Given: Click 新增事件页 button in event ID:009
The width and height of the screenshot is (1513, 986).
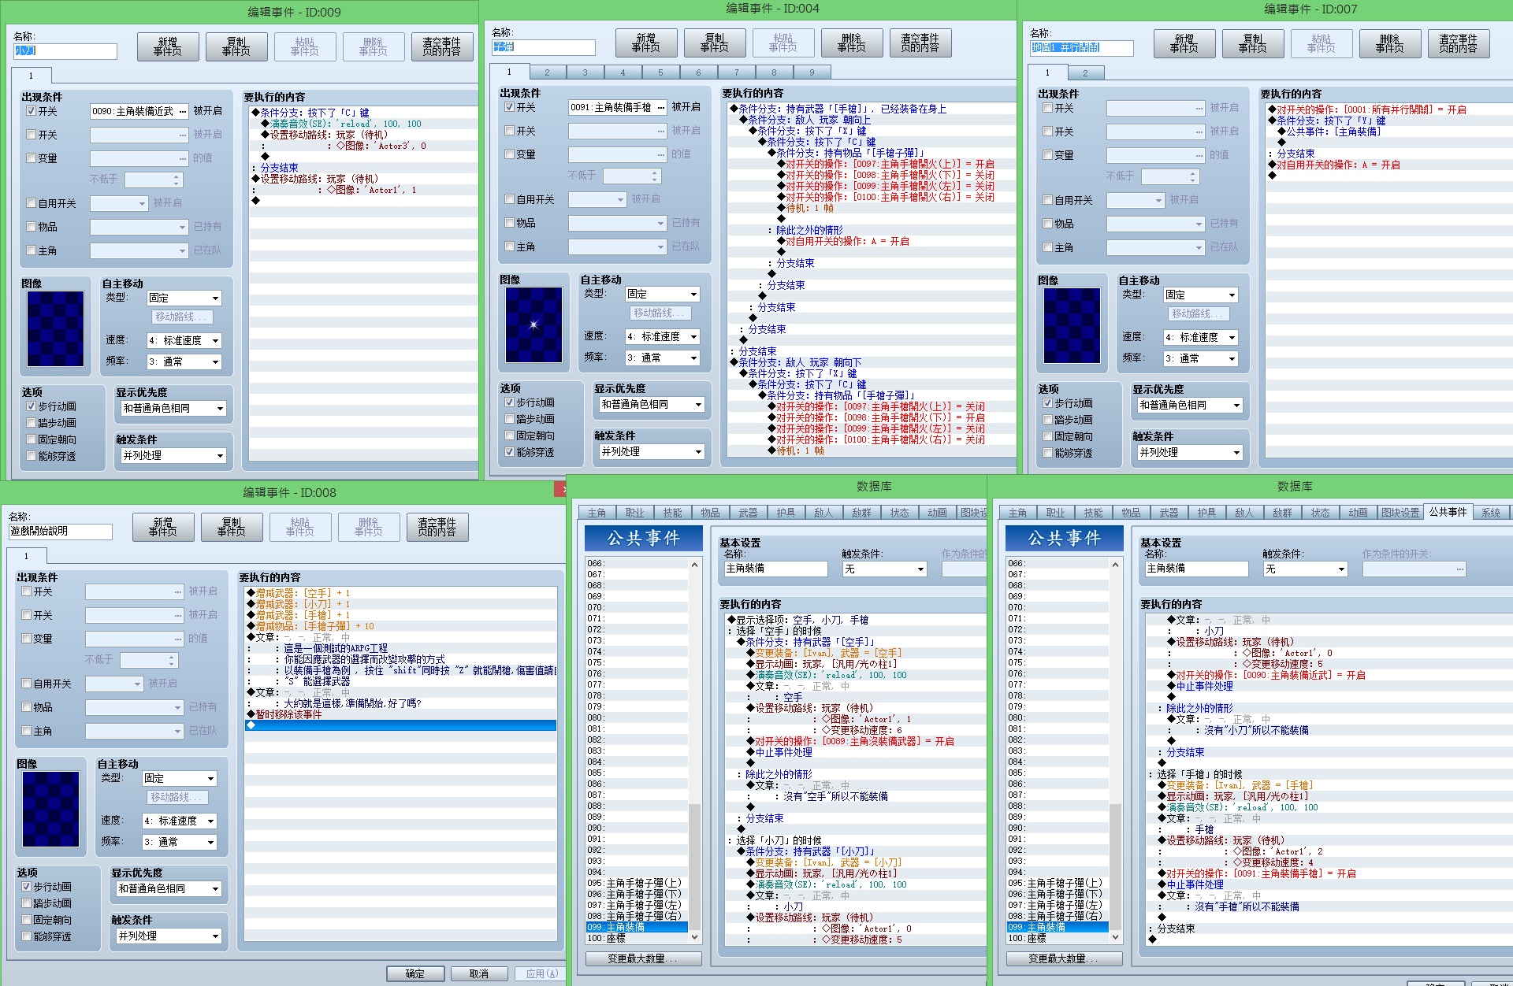Looking at the screenshot, I should pos(168,46).
